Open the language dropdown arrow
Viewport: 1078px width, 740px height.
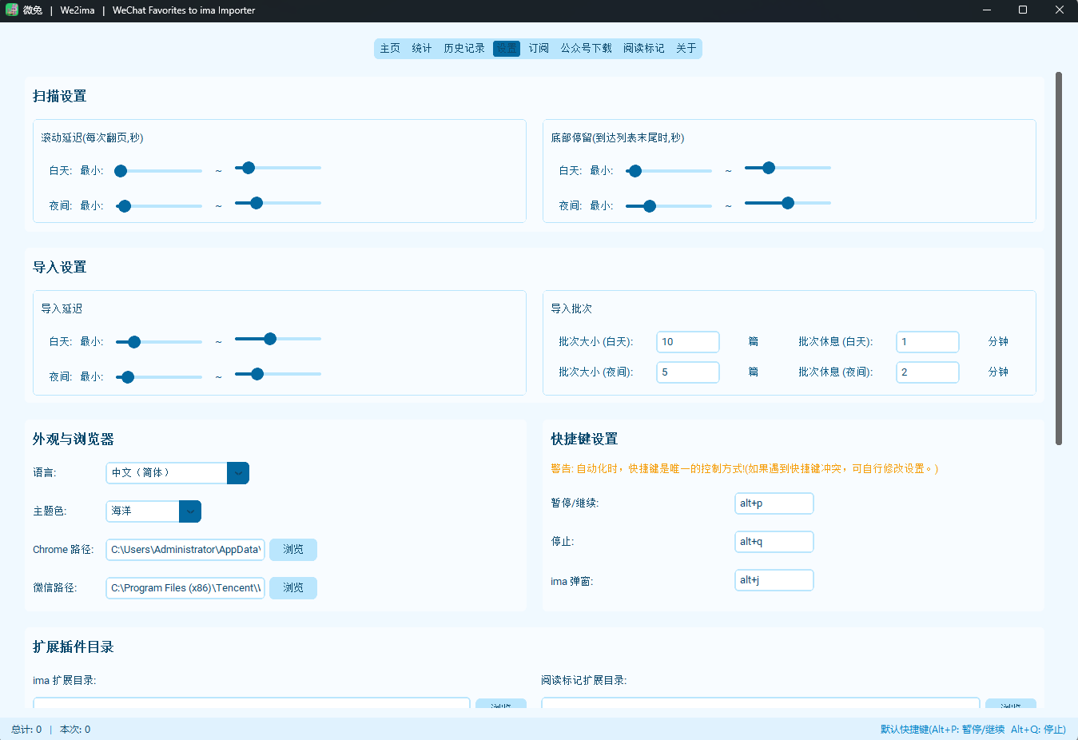pyautogui.click(x=238, y=473)
